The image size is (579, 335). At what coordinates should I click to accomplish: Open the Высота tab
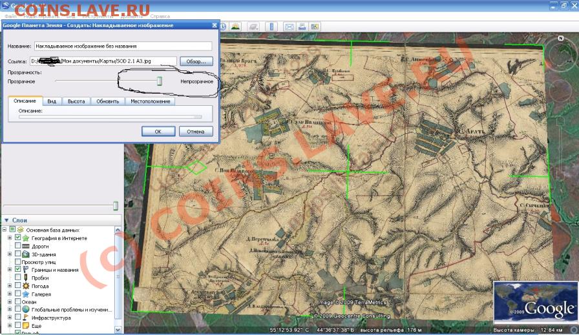[x=76, y=101]
